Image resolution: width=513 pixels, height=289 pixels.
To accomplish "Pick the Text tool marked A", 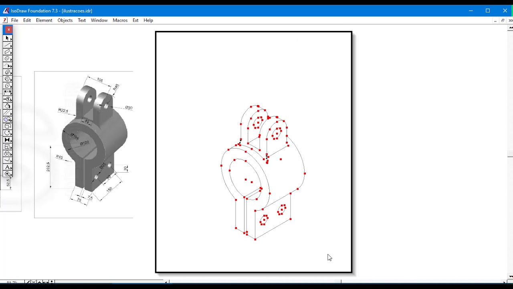I will (x=8, y=167).
